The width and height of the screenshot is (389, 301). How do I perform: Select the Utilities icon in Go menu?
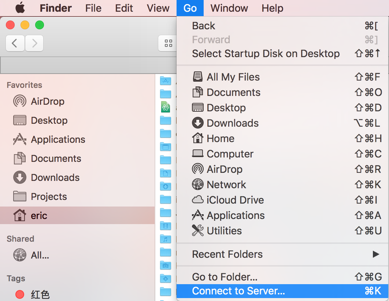click(198, 231)
